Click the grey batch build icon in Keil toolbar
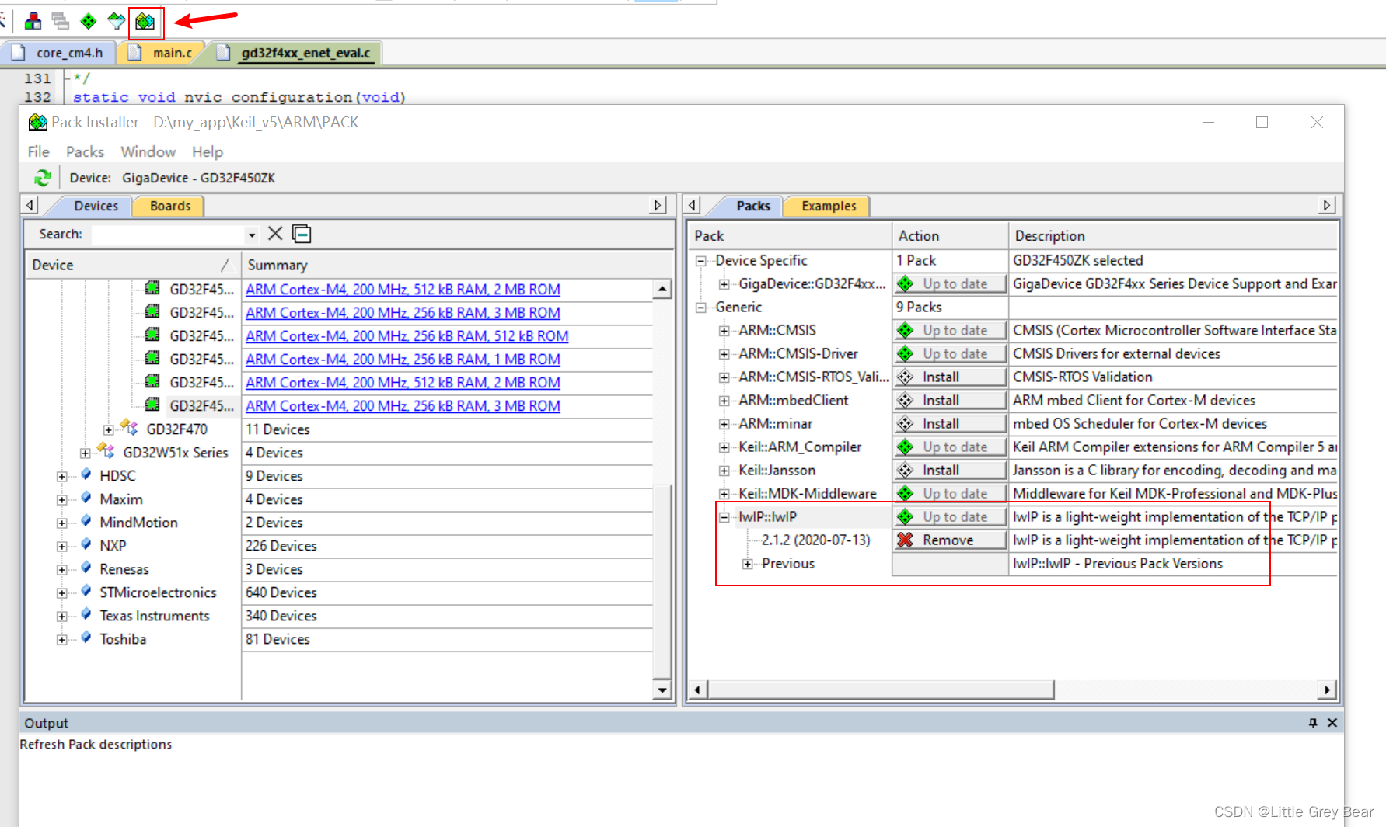Image resolution: width=1386 pixels, height=827 pixels. [x=60, y=22]
